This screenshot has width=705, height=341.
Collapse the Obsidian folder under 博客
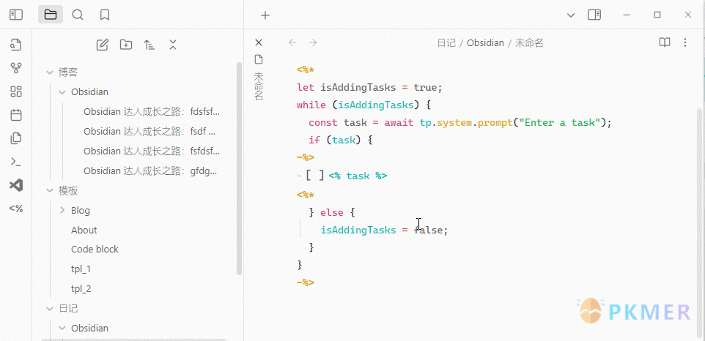pyautogui.click(x=62, y=92)
